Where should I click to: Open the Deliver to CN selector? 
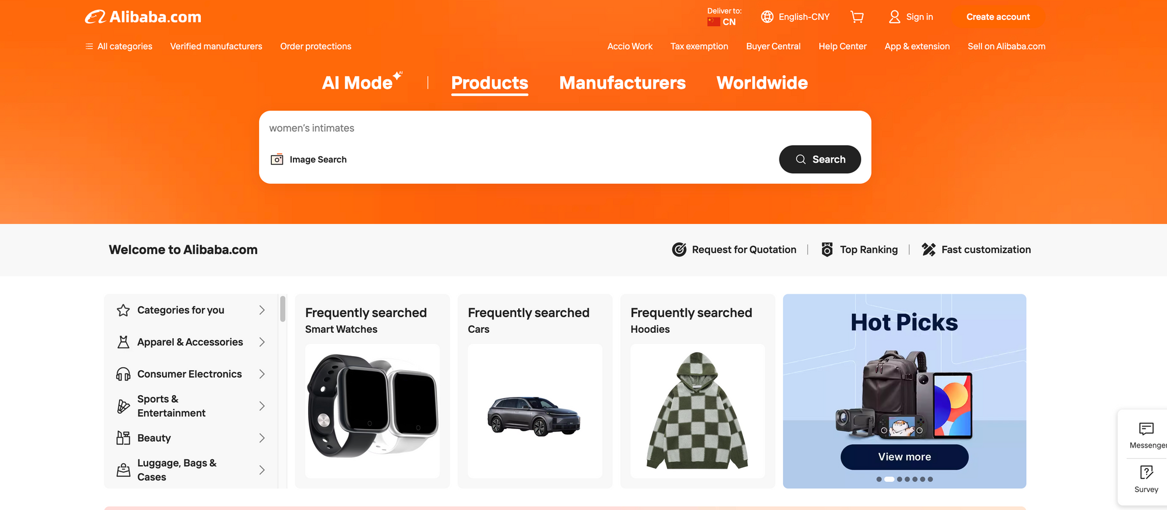[x=724, y=17]
